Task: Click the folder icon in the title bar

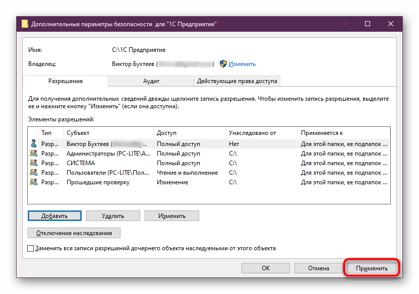Action: (x=25, y=24)
